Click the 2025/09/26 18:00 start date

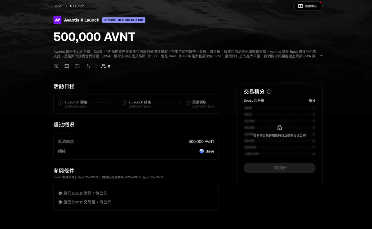(76, 107)
